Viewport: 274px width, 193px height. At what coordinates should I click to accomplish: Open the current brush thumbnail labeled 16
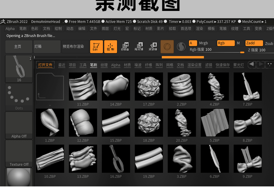point(19,69)
